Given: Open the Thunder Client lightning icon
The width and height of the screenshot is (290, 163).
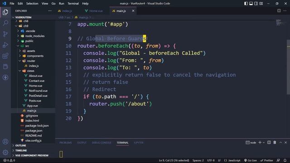Looking at the screenshot, I should pos(5,77).
